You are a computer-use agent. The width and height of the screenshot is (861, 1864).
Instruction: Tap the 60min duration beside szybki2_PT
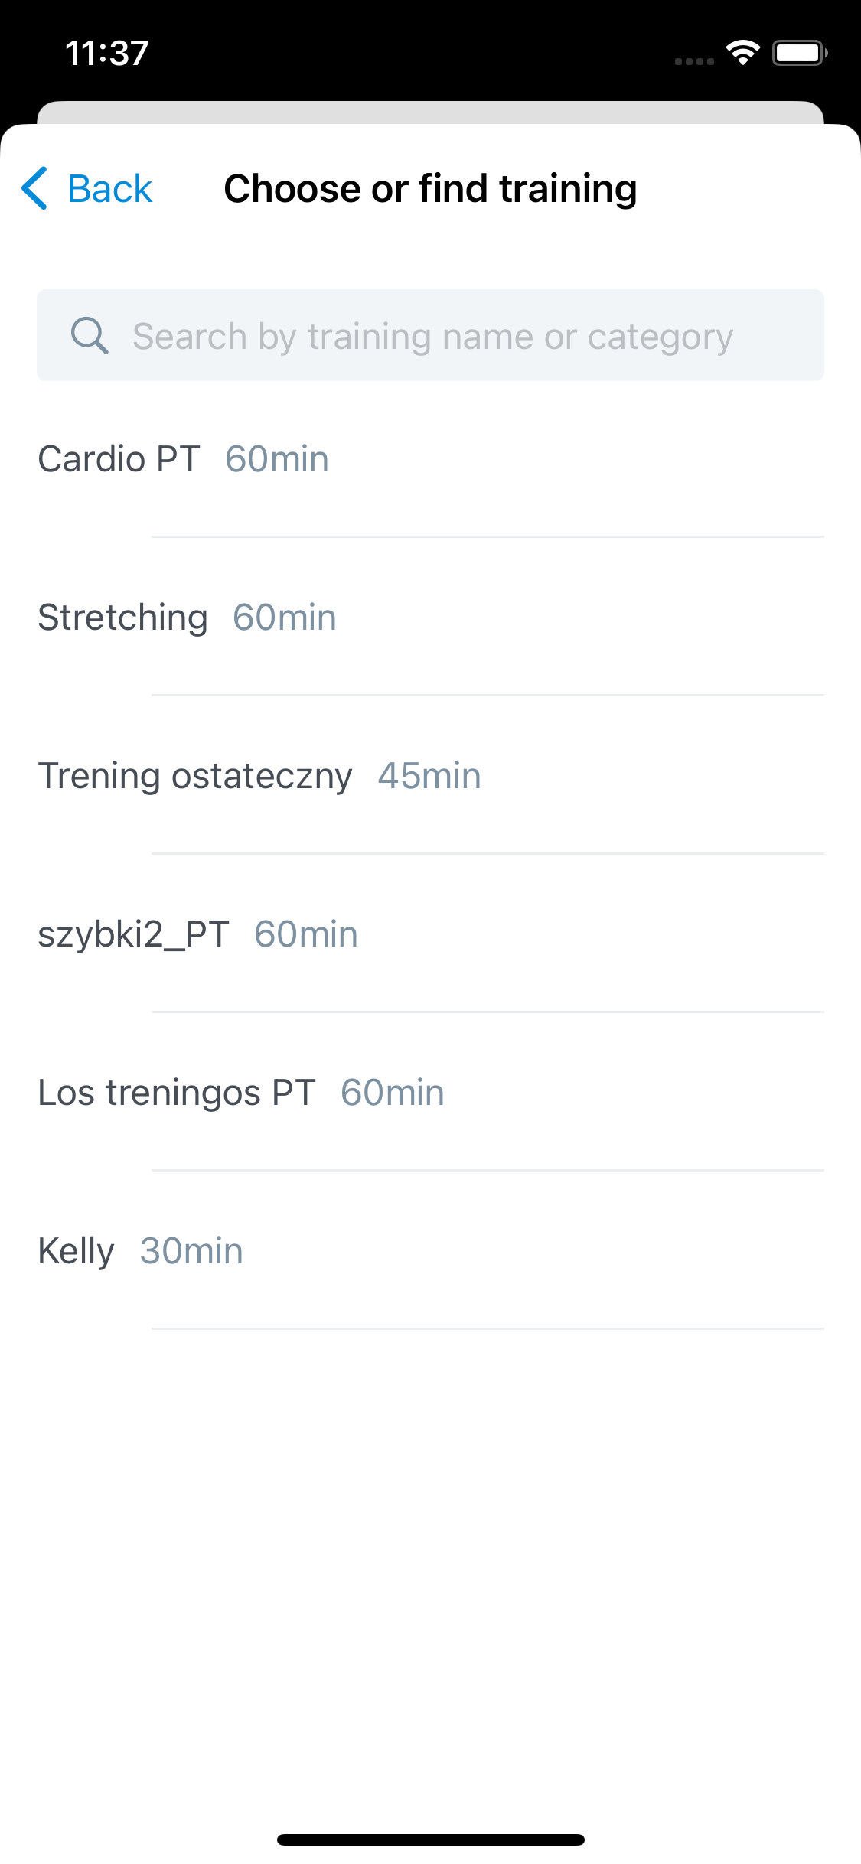pos(306,934)
